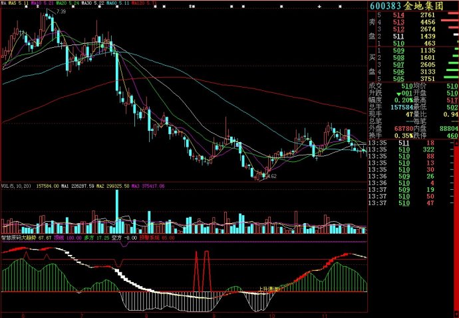
Task: Select the MA30 5.22 indicator label
Action: pos(92,3)
